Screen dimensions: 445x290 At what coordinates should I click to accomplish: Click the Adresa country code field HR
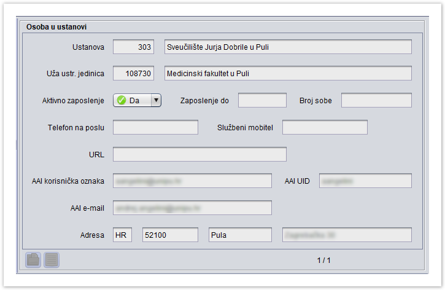[x=122, y=235]
